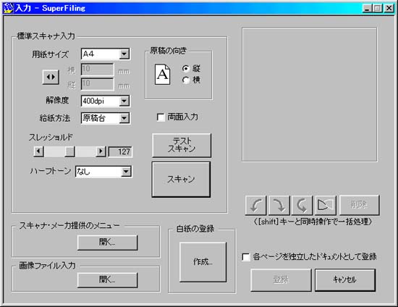Click the スレッショルド threshold slider thumb
This screenshot has width=398, height=307.
coord(69,151)
